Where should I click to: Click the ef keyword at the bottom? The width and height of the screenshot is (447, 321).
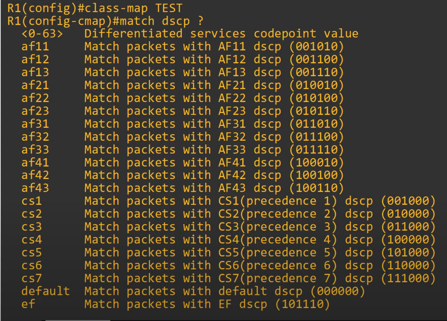pos(28,304)
